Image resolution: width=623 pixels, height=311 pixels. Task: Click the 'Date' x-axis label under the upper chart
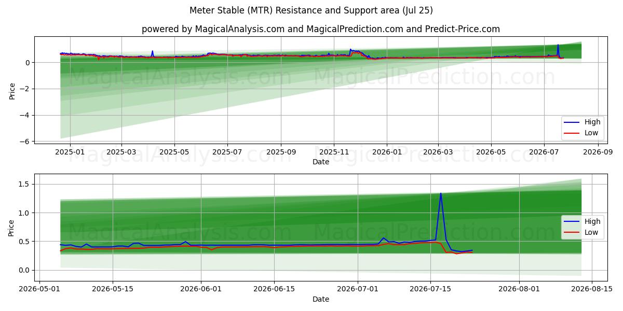[x=321, y=162]
